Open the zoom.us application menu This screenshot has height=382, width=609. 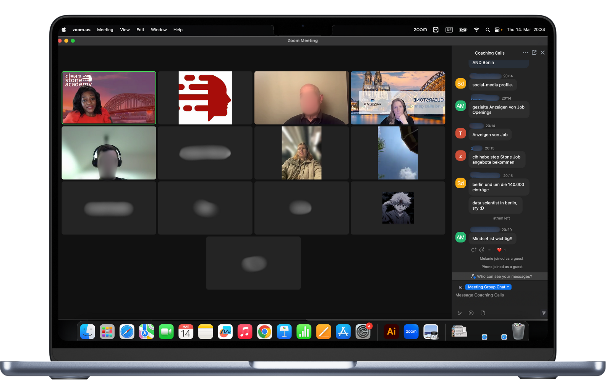(81, 30)
